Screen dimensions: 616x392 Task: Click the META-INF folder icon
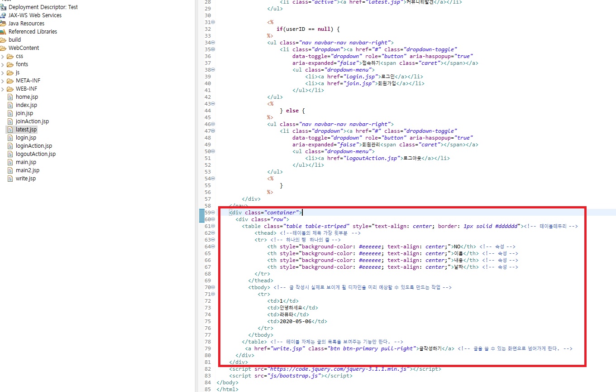coord(10,81)
